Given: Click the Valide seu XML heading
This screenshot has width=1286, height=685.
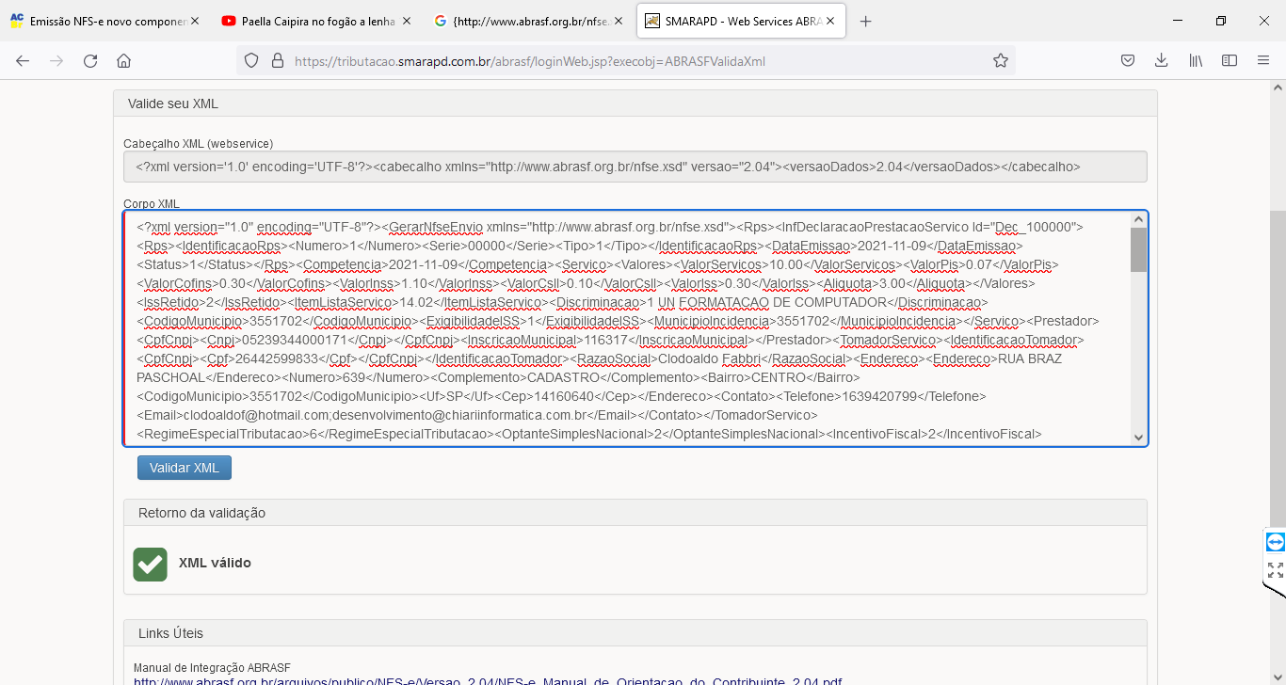Looking at the screenshot, I should pyautogui.click(x=173, y=104).
